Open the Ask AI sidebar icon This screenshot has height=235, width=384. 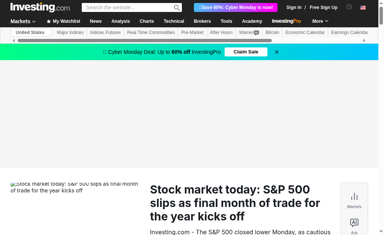coord(354,223)
